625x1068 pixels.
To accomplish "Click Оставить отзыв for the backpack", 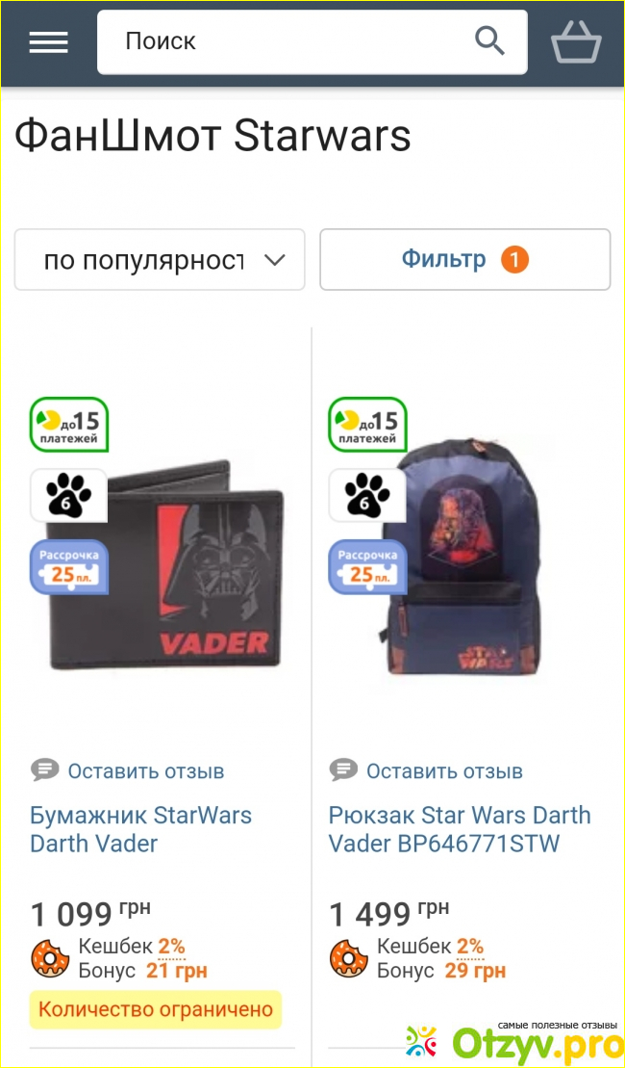I will pos(445,771).
